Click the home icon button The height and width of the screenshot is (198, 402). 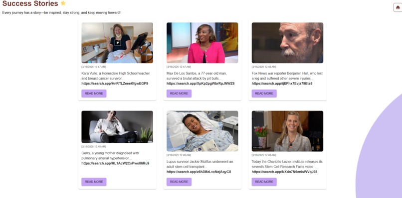click(x=398, y=7)
